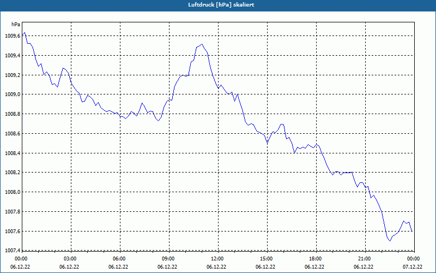This screenshot has height=273, width=436.
Task: Click the 06:00 time axis label
Action: point(119,259)
